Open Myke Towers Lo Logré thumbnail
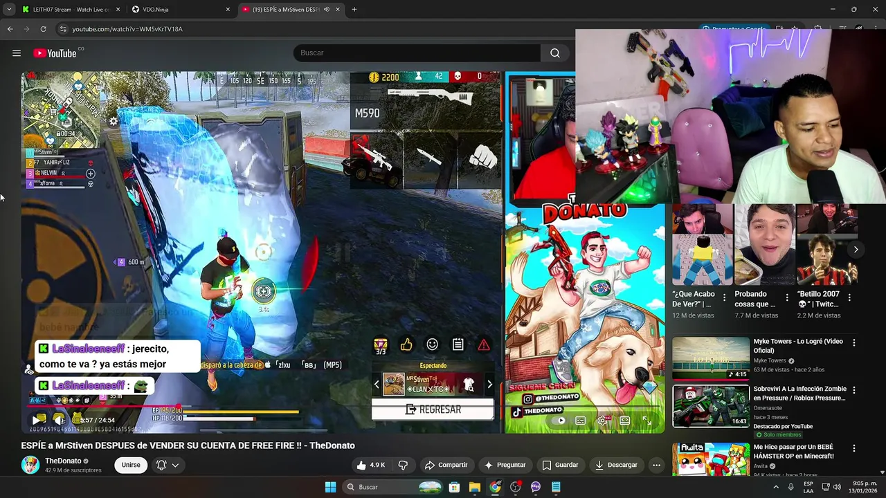Viewport: 886px width, 498px height. point(711,358)
